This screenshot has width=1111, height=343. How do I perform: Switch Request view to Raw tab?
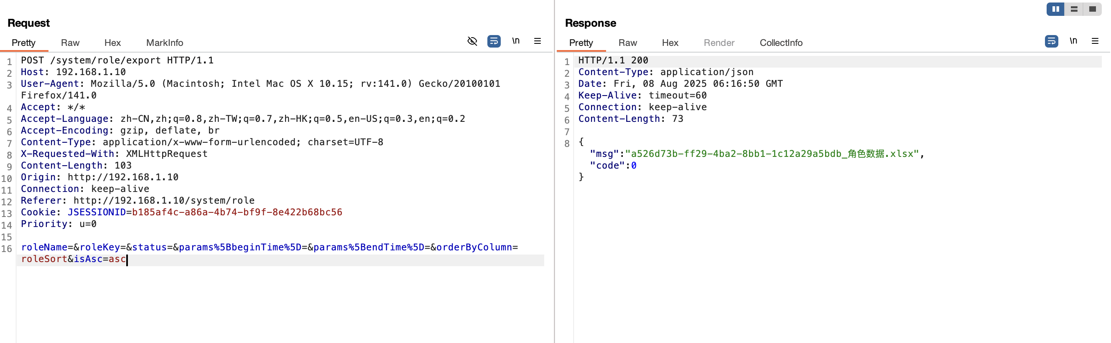pyautogui.click(x=70, y=43)
